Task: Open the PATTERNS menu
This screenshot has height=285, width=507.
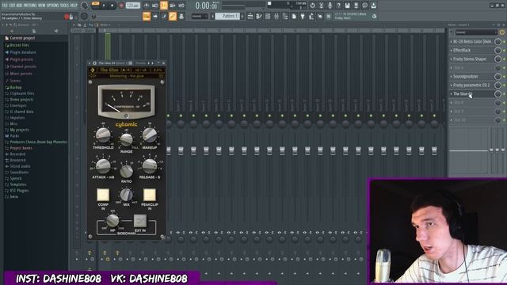Action: (x=30, y=6)
